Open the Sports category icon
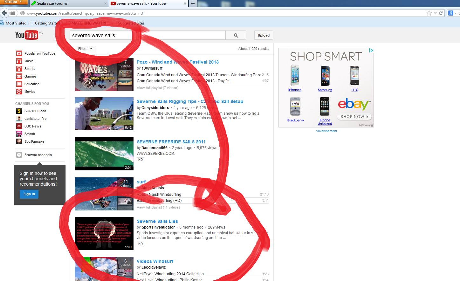 (19, 69)
